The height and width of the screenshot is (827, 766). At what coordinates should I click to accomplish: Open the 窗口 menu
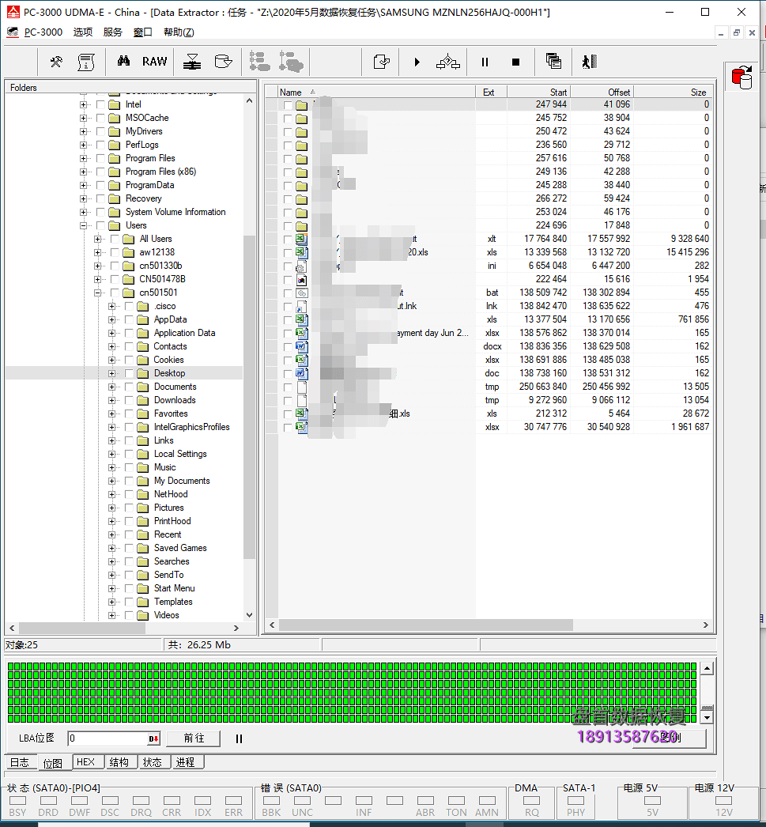click(143, 32)
